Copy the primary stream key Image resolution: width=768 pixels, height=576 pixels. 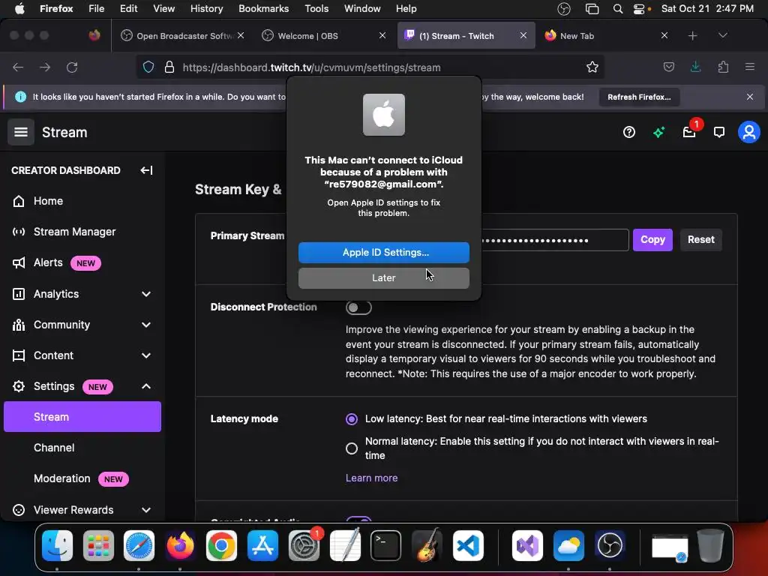tap(652, 240)
